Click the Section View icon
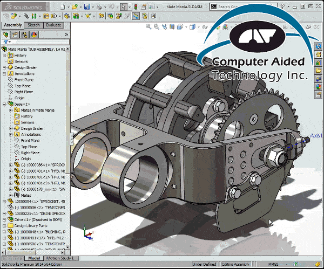 (x=172, y=26)
